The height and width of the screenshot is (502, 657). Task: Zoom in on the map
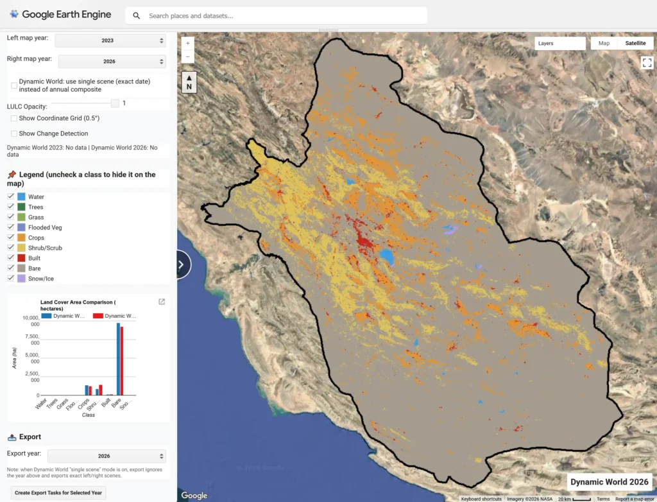pos(188,43)
